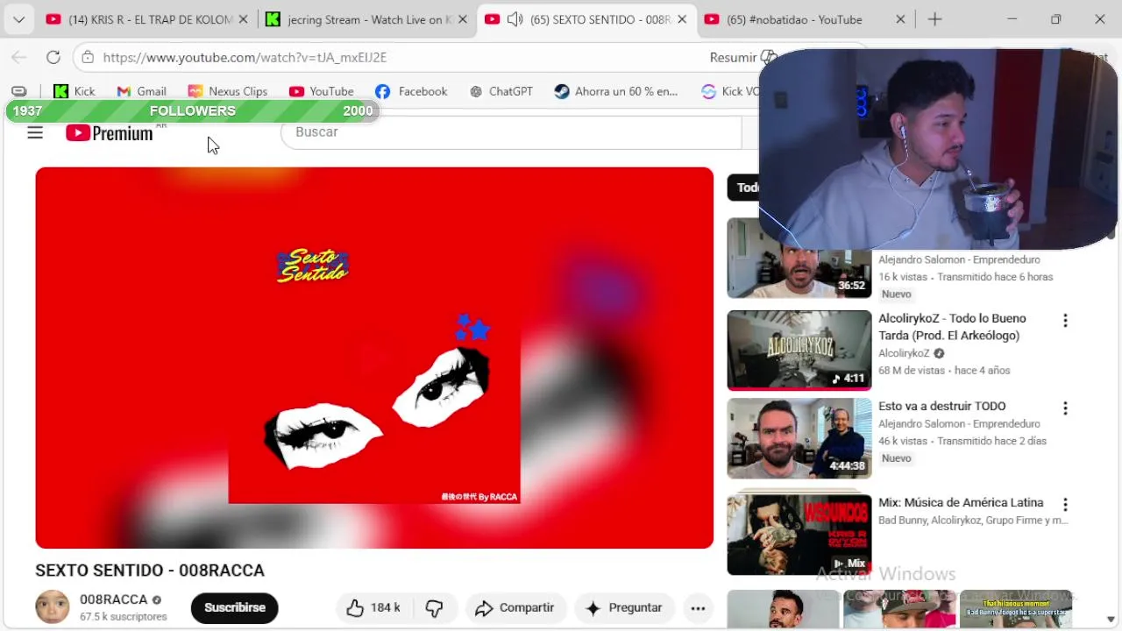Open the browser tab list chevron

tap(18, 19)
